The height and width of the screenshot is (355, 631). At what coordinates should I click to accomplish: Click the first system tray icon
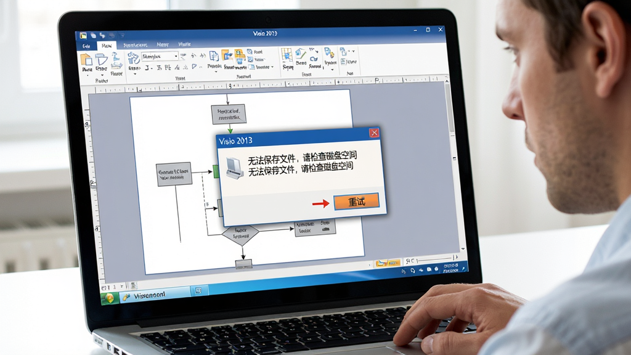pos(404,272)
